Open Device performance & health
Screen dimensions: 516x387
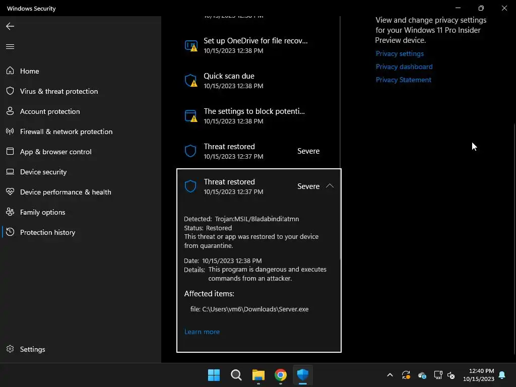coord(81,192)
